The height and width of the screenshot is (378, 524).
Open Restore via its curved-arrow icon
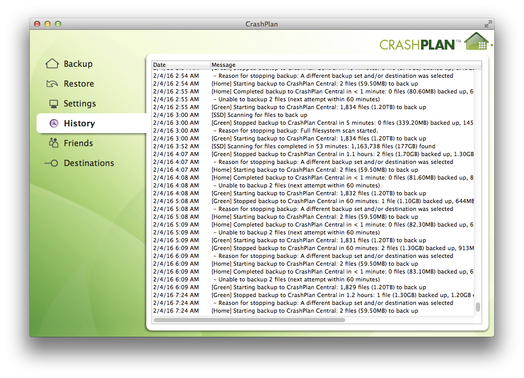(x=52, y=84)
